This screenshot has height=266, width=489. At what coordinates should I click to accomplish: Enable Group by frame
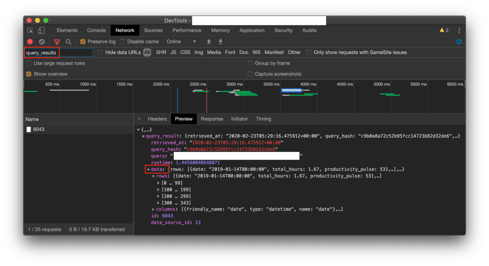pos(250,63)
